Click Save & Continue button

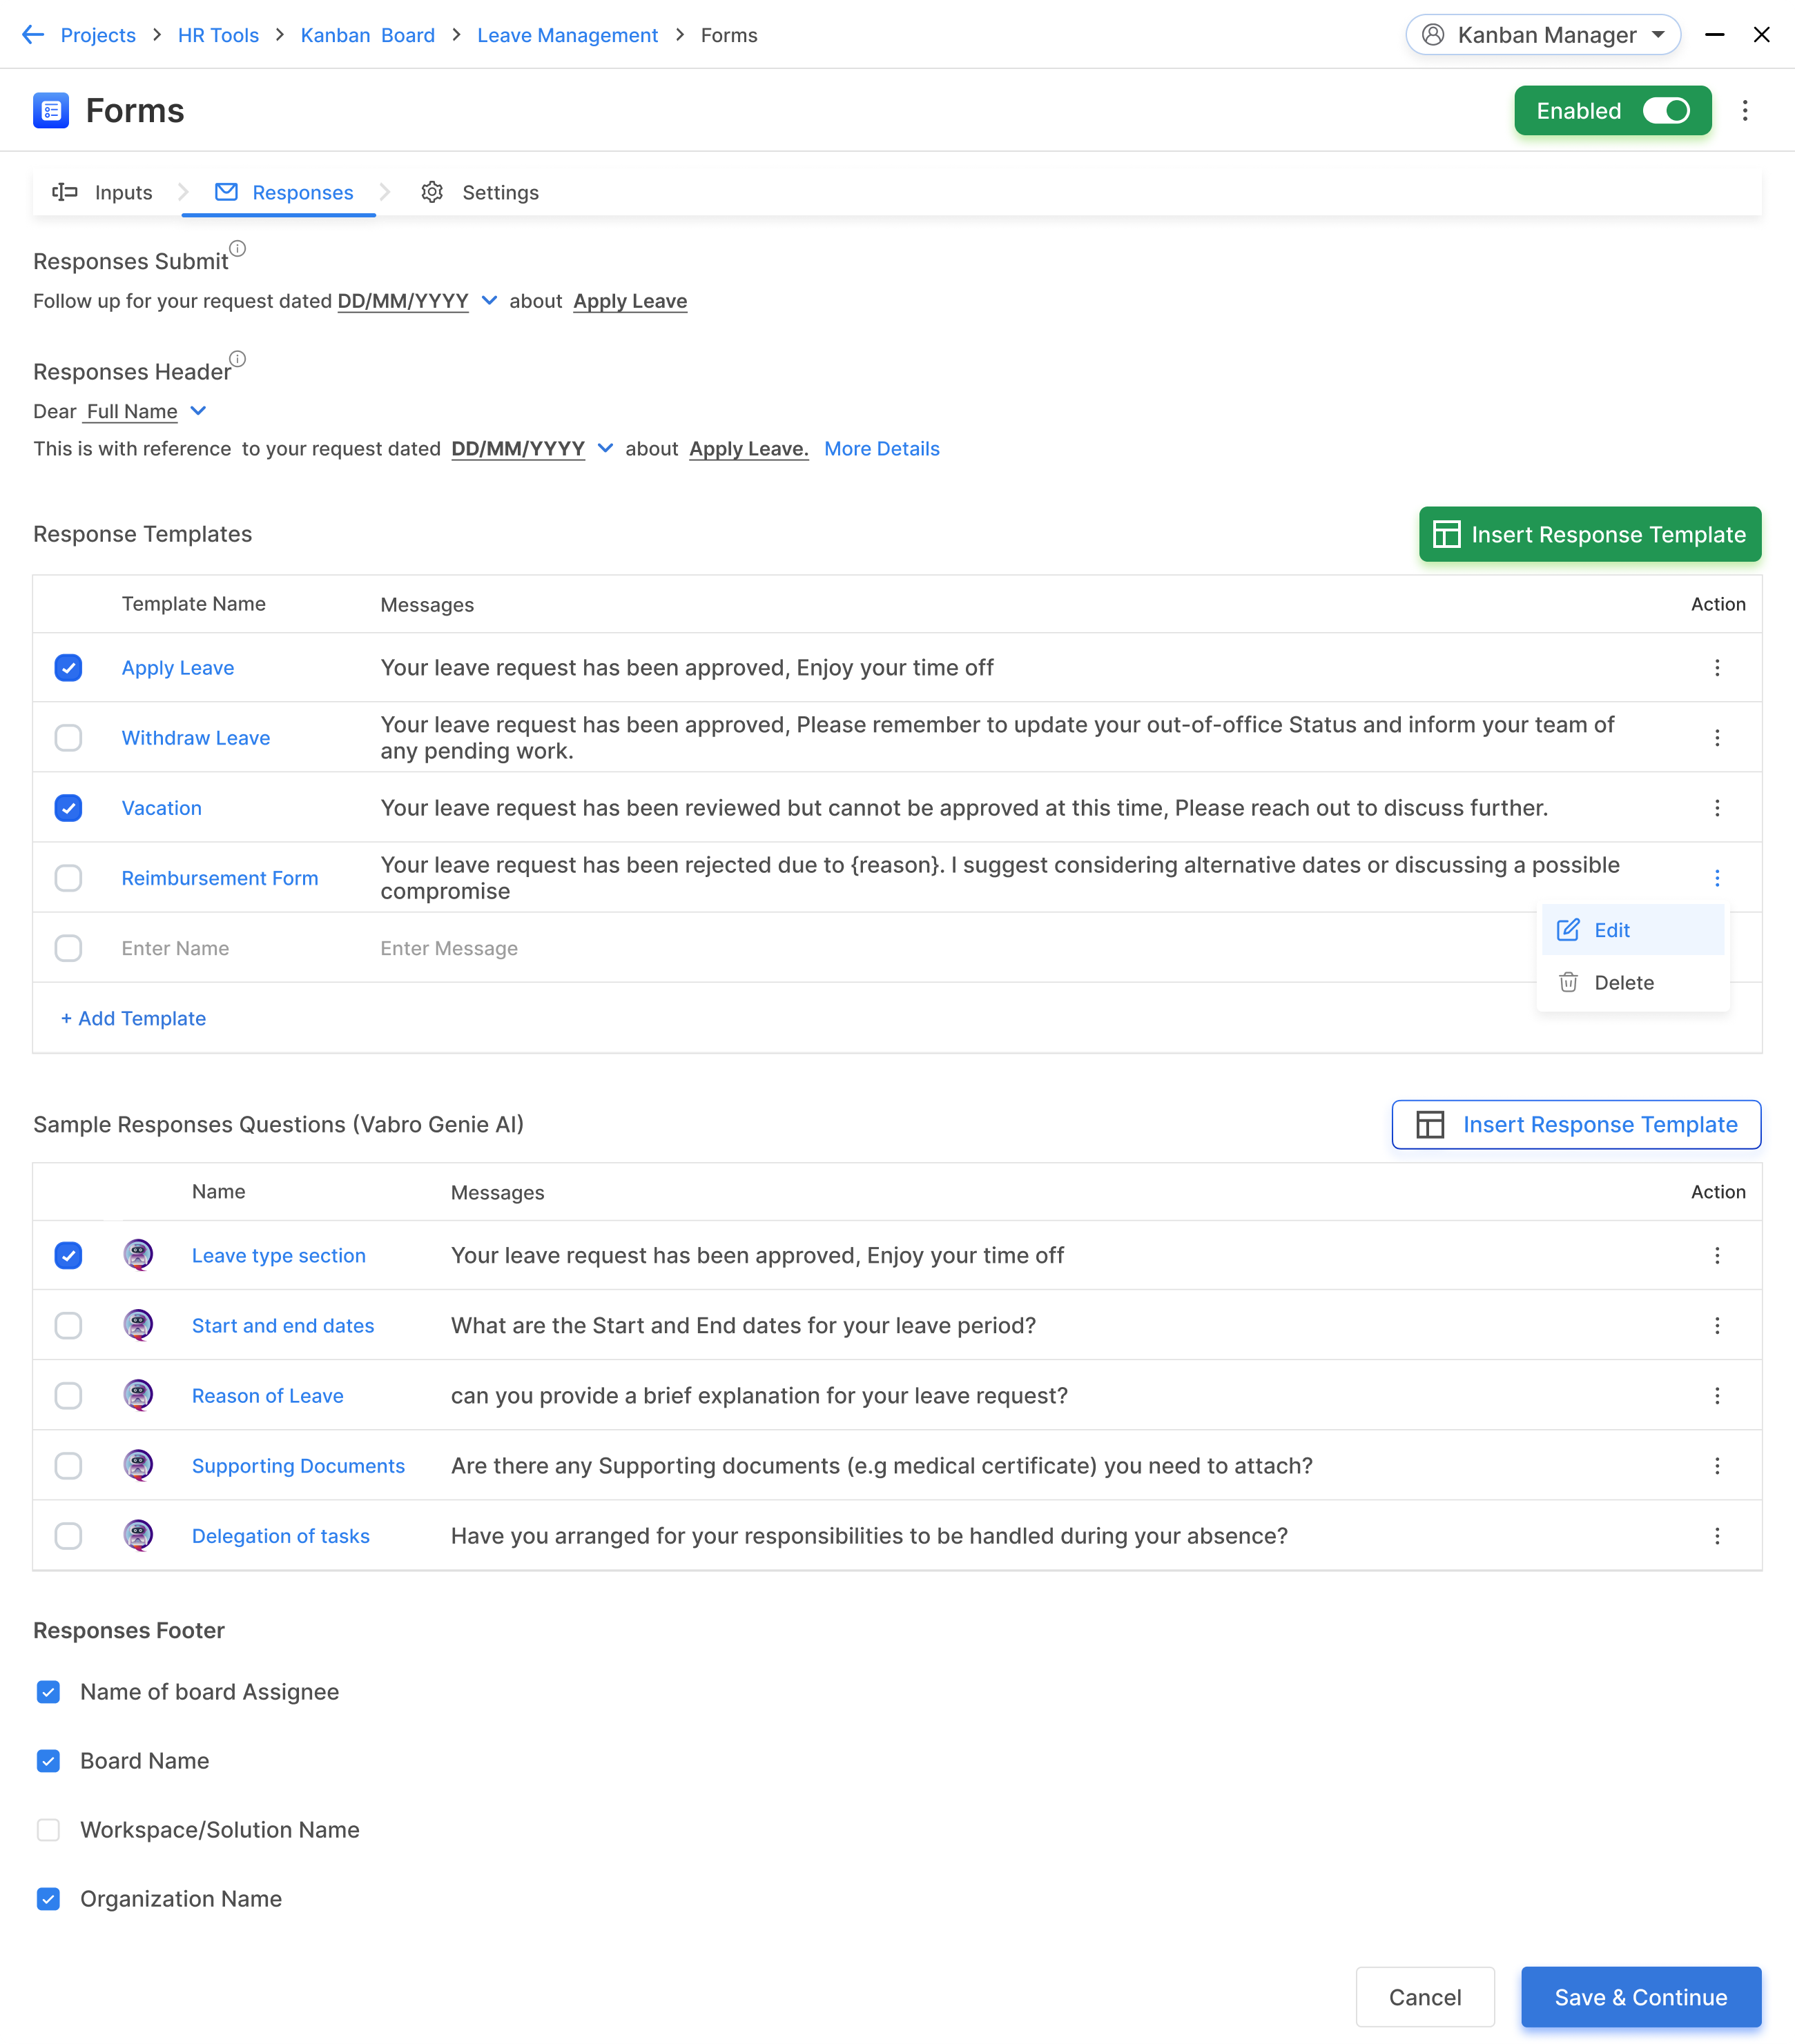pyautogui.click(x=1641, y=1997)
